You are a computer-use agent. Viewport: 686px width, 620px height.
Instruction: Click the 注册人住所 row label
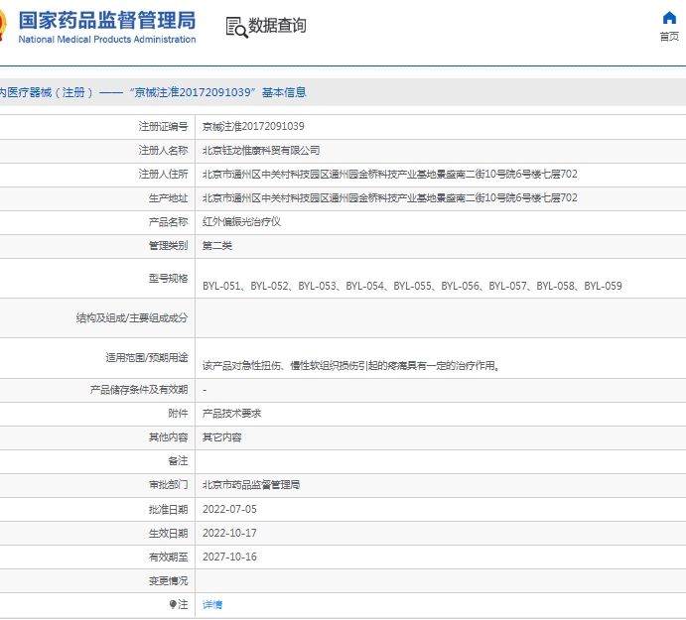[163, 174]
